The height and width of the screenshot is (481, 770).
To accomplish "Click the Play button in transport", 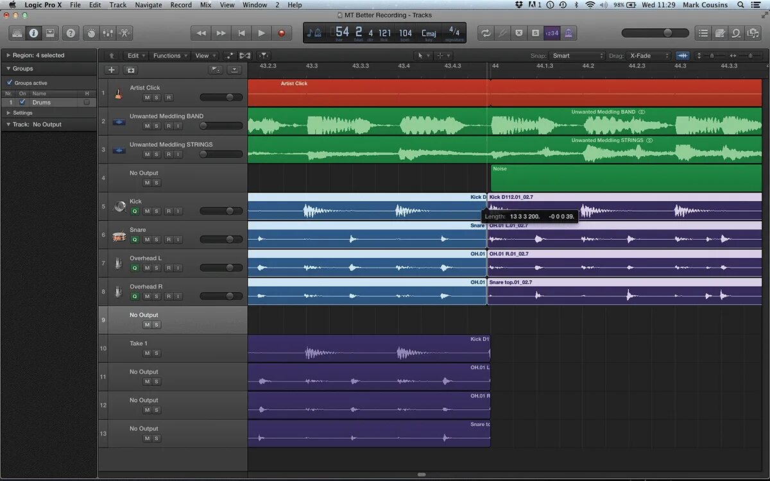I will coord(261,33).
